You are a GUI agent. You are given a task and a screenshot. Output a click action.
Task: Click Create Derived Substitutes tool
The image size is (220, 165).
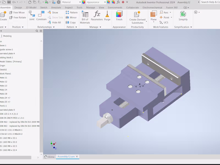tap(137, 17)
